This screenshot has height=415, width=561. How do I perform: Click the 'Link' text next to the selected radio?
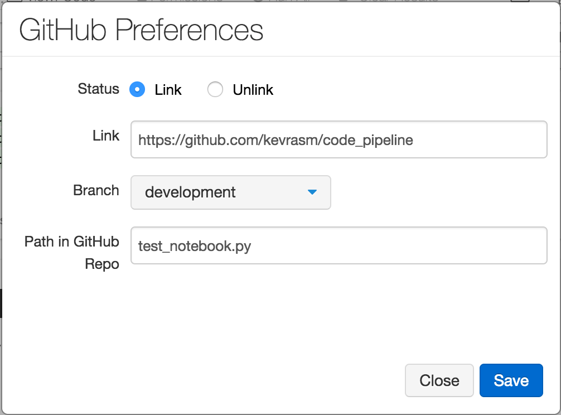click(x=168, y=90)
